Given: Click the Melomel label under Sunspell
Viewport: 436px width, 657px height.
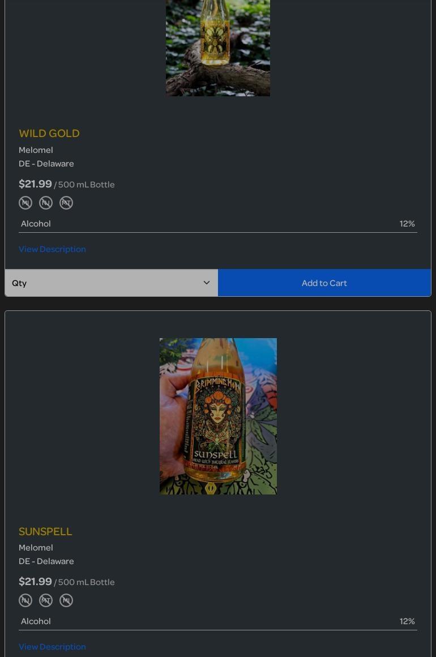Looking at the screenshot, I should (x=36, y=548).
